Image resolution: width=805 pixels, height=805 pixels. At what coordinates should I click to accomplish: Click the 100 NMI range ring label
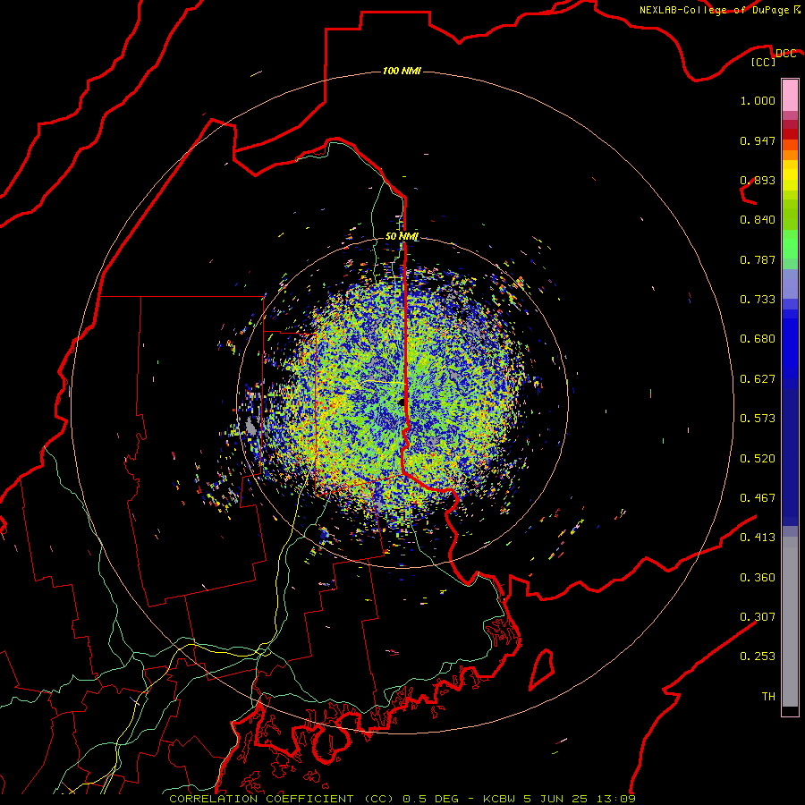pos(402,71)
